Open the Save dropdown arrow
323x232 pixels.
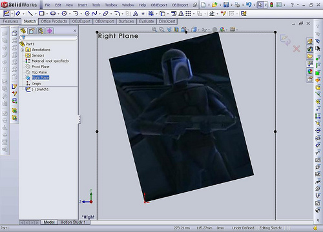pyautogui.click(x=231, y=5)
